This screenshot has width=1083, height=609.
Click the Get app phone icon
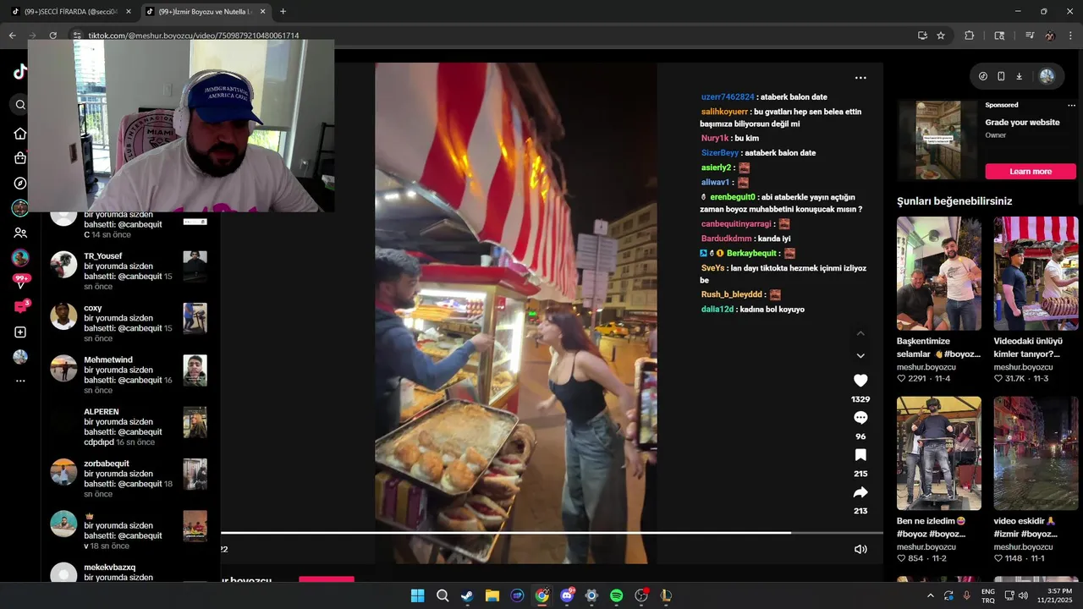coord(1001,76)
